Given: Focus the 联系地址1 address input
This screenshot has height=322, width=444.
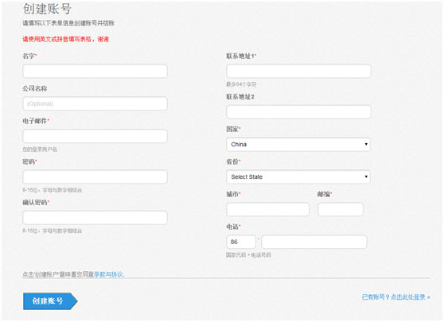Looking at the screenshot, I should pos(298,71).
